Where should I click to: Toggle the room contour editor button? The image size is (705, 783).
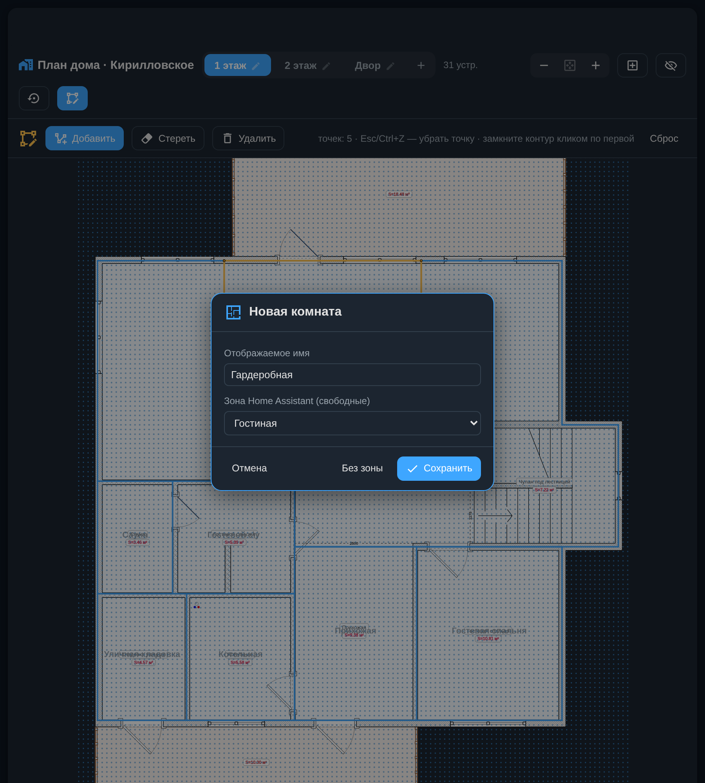coord(72,98)
